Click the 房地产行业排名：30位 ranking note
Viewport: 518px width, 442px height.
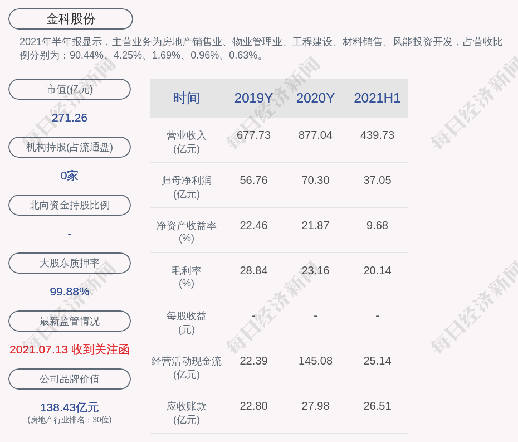click(x=70, y=420)
